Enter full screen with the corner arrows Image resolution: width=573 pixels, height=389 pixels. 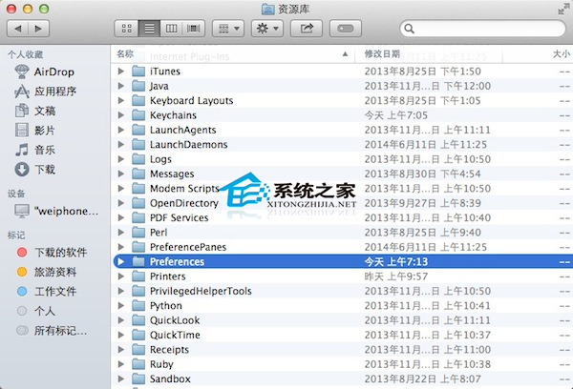(563, 9)
